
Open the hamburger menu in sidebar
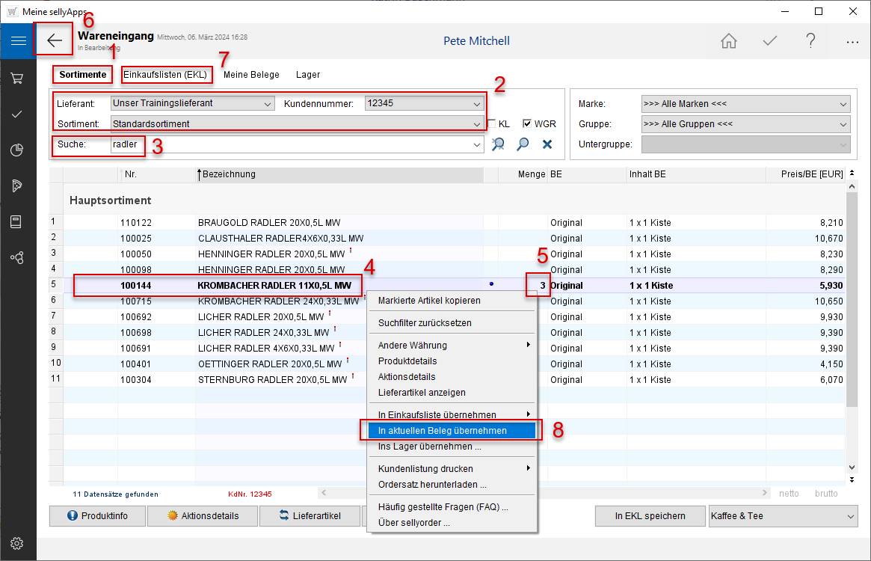[x=18, y=41]
